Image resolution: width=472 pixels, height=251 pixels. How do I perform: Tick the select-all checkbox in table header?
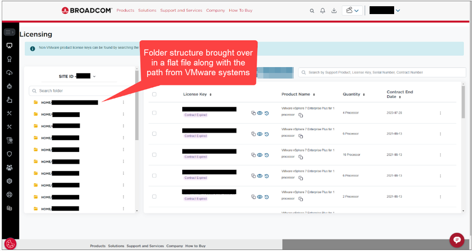[x=154, y=94]
